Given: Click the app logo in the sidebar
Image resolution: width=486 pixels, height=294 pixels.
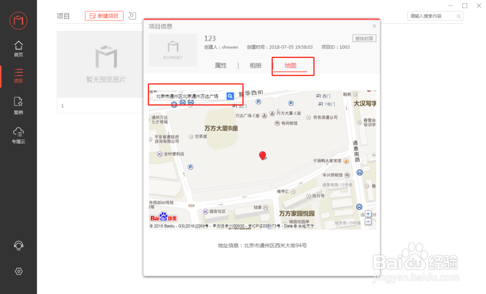Looking at the screenshot, I should pyautogui.click(x=18, y=20).
